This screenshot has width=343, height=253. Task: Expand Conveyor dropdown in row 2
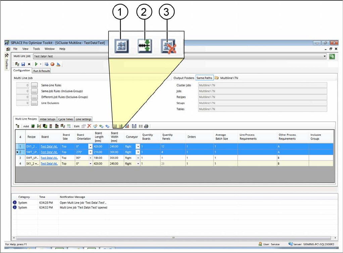point(138,152)
